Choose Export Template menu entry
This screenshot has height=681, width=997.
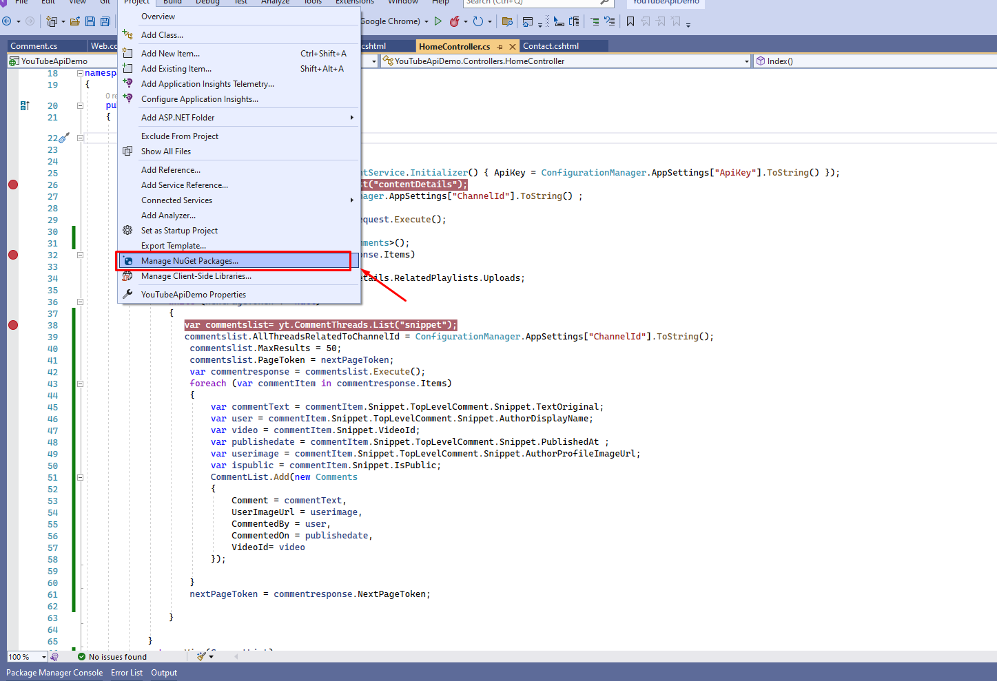coord(240,246)
